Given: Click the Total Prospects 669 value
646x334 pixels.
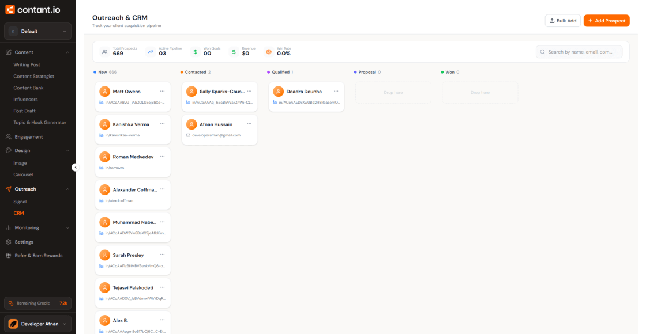Looking at the screenshot, I should pyautogui.click(x=118, y=54).
